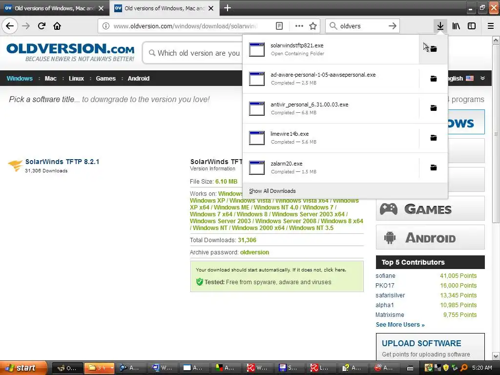Open solarwindstftp821.exe download entry
Image resolution: width=500 pixels, height=375 pixels.
click(x=331, y=49)
